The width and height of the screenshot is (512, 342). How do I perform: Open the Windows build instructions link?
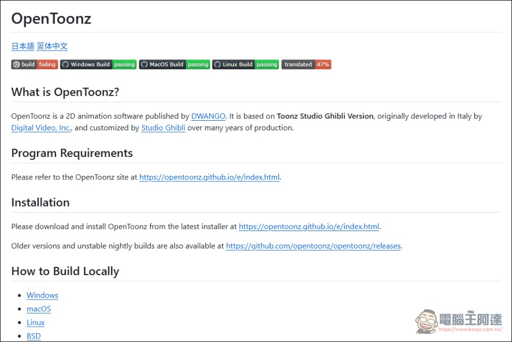42,295
